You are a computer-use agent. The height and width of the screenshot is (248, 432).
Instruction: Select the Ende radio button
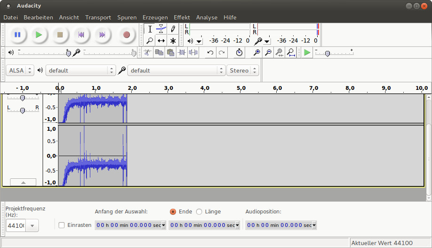(173, 212)
